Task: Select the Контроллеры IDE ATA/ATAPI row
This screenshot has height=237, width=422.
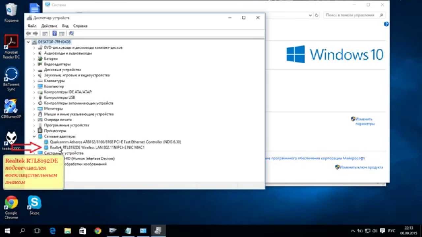Action: (x=68, y=92)
